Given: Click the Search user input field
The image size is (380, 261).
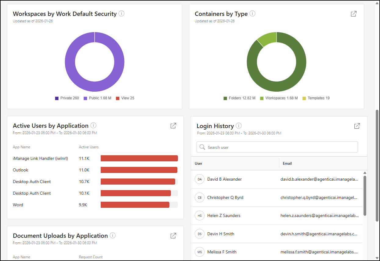Looking at the screenshot, I should pos(277,147).
